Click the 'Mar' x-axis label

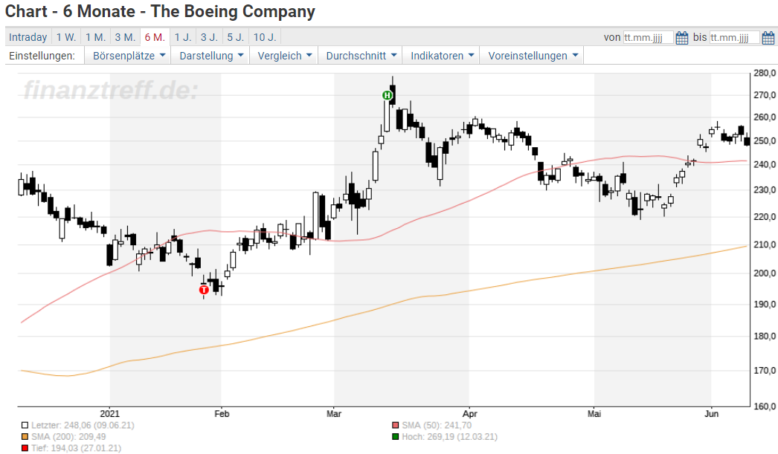click(334, 414)
